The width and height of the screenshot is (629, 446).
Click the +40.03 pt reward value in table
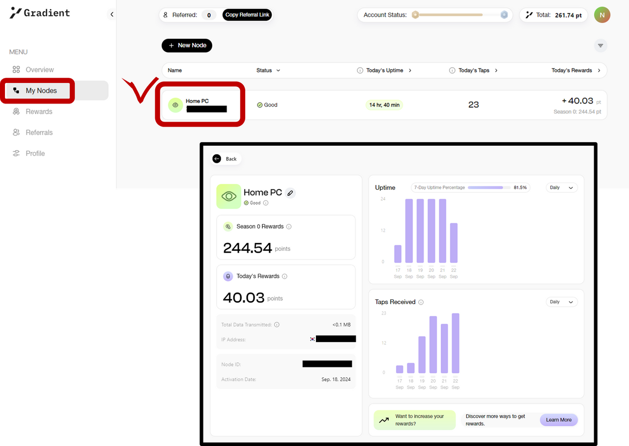pos(581,101)
